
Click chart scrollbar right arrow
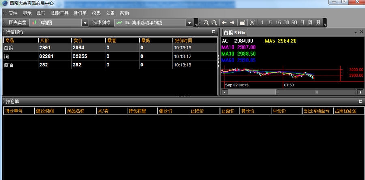[x=360, y=92]
